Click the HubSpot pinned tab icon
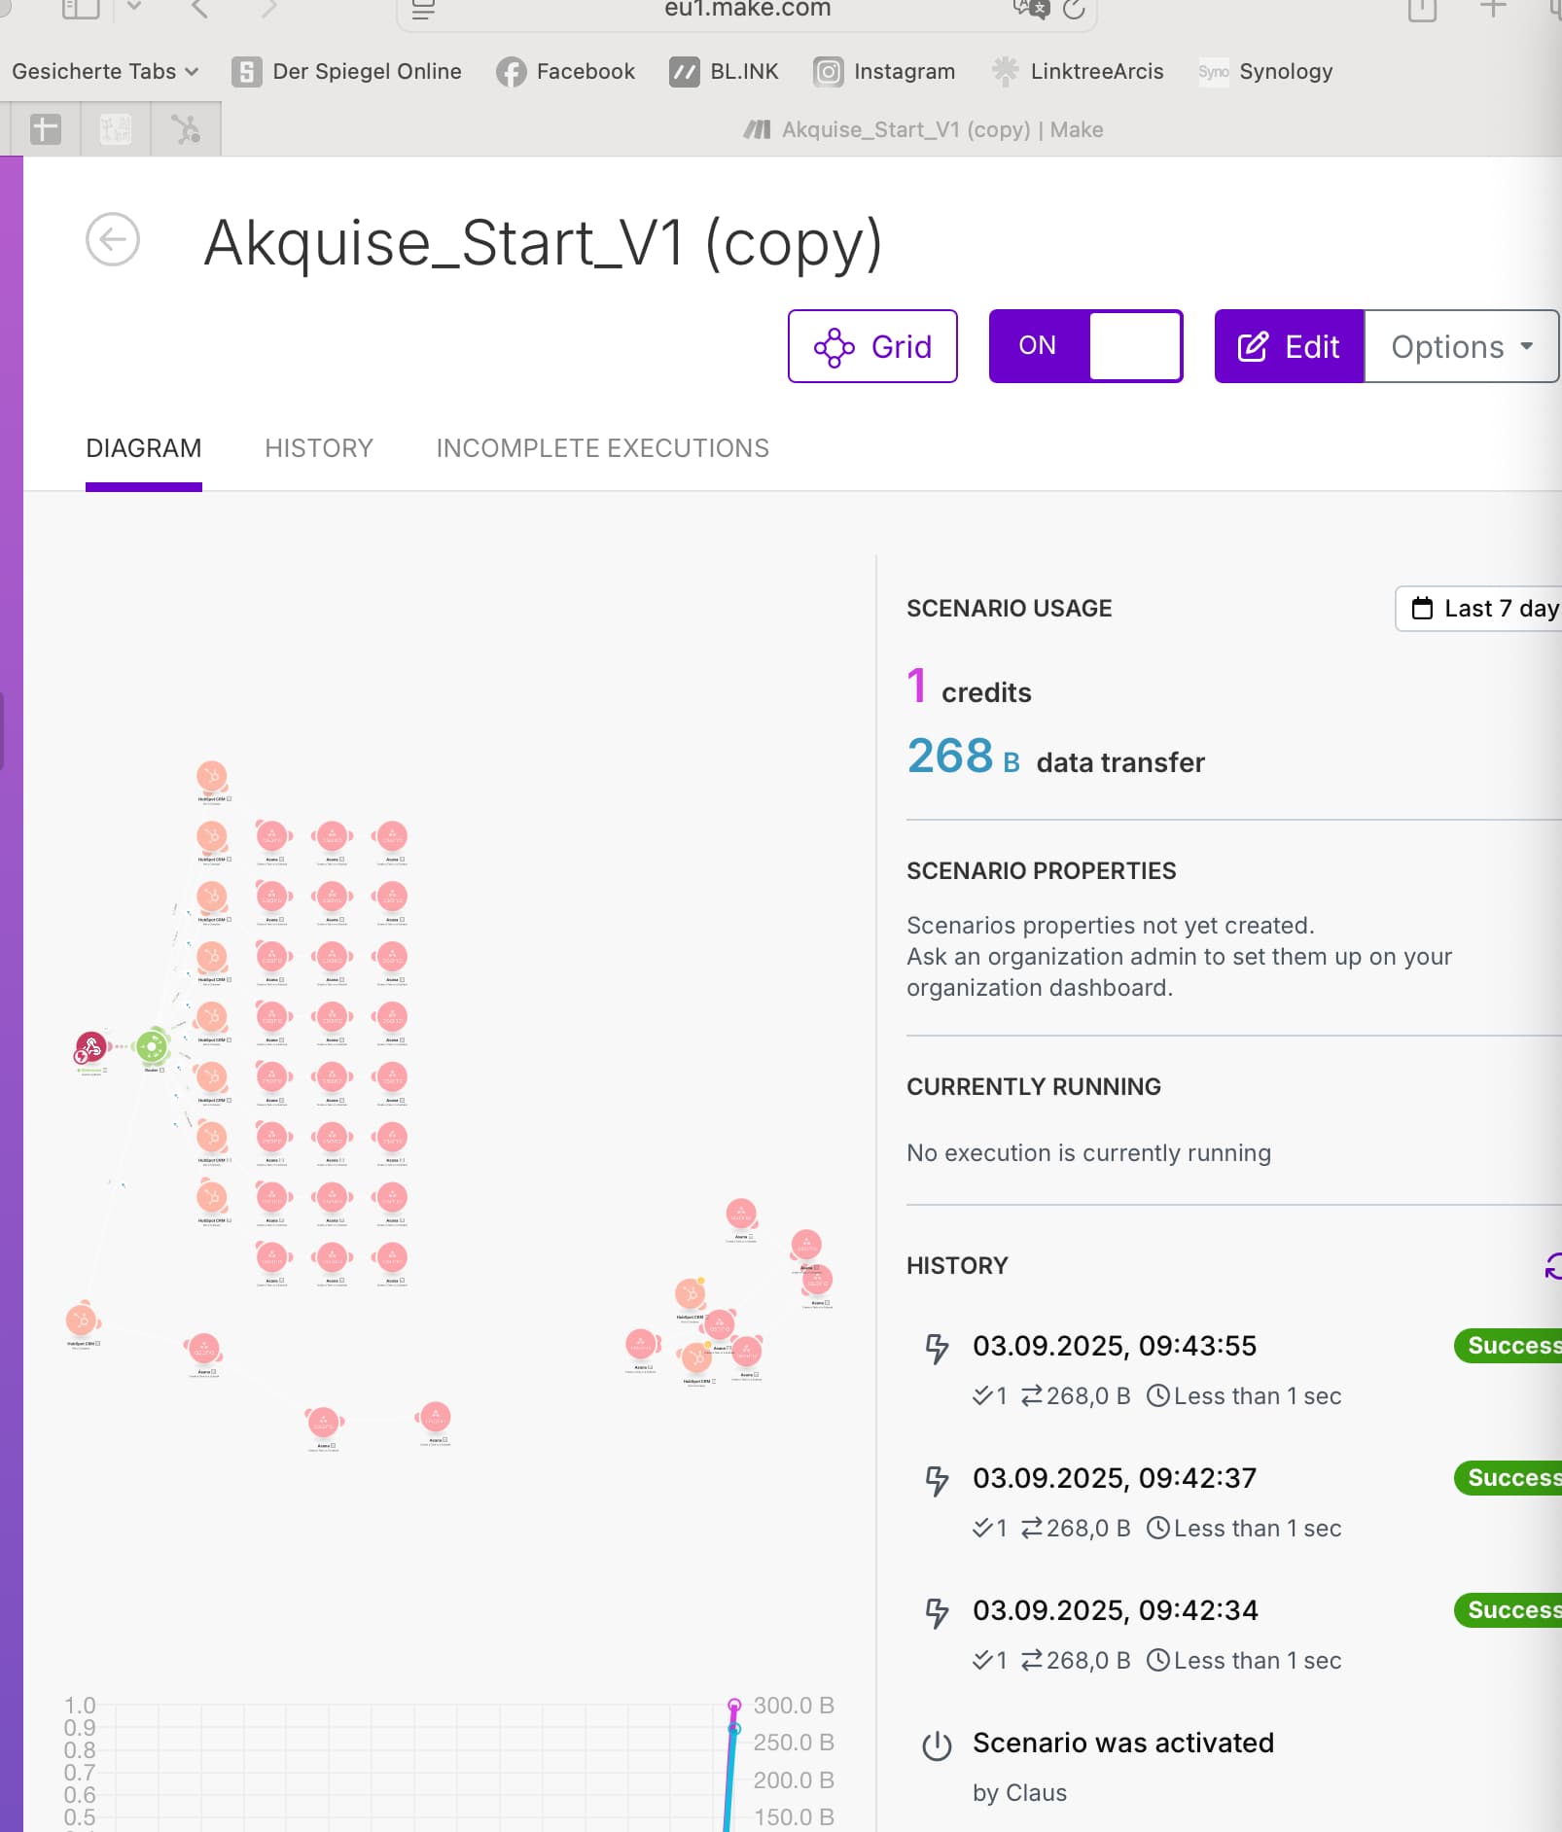Screen dimensions: 1562x1832 (x=186, y=129)
